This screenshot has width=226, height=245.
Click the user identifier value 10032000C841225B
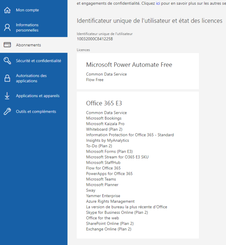(x=95, y=39)
